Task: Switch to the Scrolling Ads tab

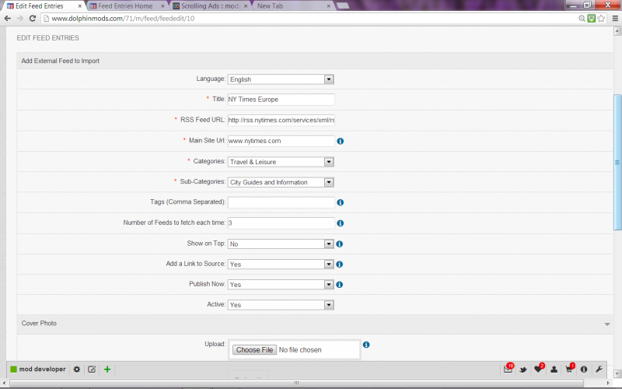Action: [x=208, y=6]
